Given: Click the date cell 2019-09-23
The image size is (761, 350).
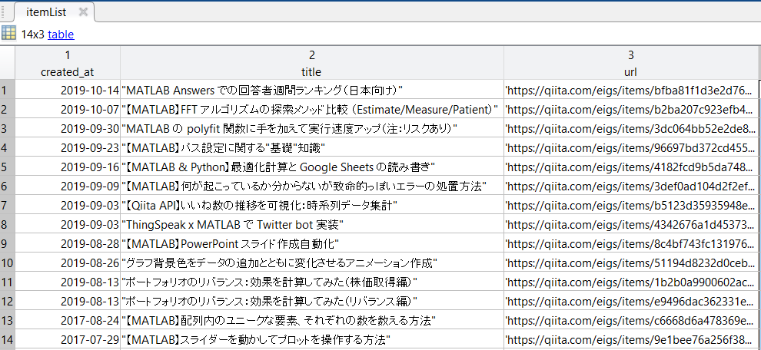Looking at the screenshot, I should (68, 147).
